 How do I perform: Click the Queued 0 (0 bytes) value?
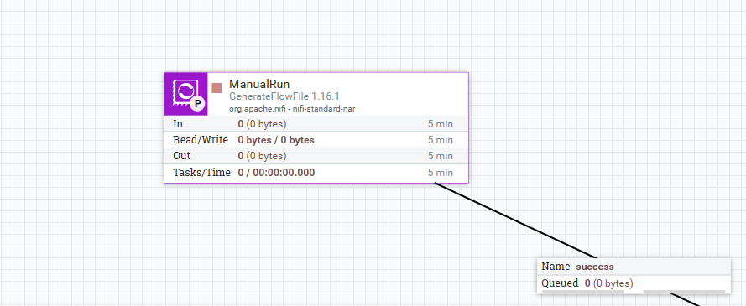[609, 283]
